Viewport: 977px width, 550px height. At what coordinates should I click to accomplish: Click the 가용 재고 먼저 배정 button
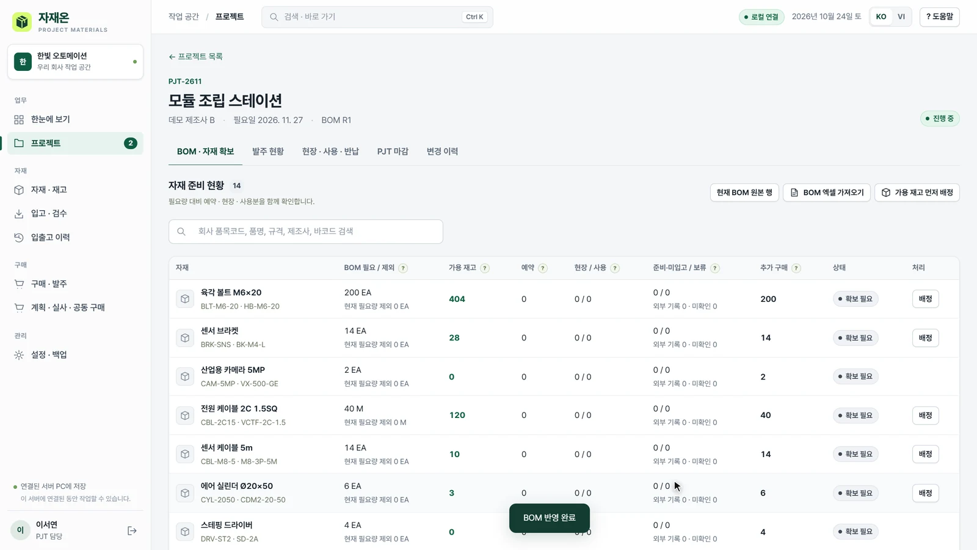pos(917,193)
